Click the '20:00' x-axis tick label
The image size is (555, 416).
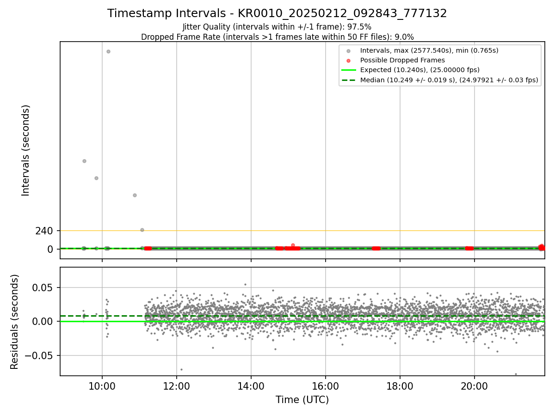click(475, 386)
